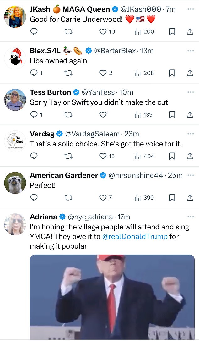This screenshot has height=341, width=199.
Task: Reply to Blex.S4L's tweet with 1 reply
Action: 36,73
